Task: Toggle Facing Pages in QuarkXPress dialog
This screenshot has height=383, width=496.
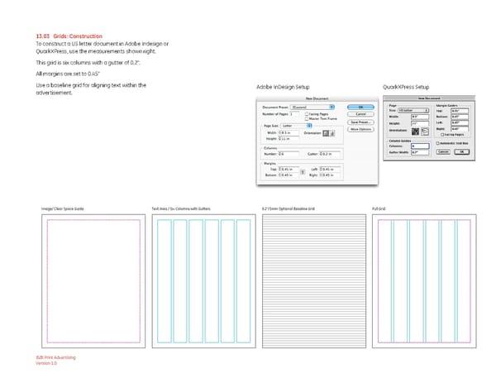Action: [x=444, y=134]
